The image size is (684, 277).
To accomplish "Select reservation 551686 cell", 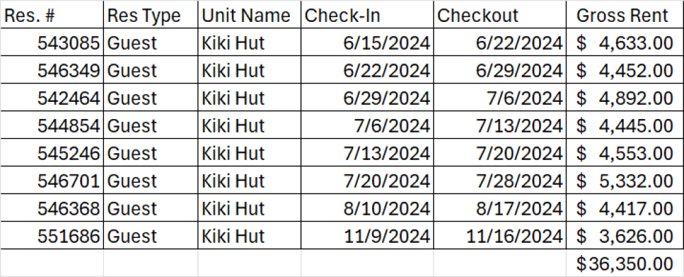I will pos(52,235).
